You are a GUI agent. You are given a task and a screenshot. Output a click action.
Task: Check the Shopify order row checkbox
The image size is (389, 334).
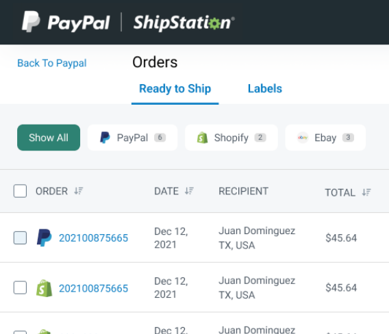pos(20,287)
